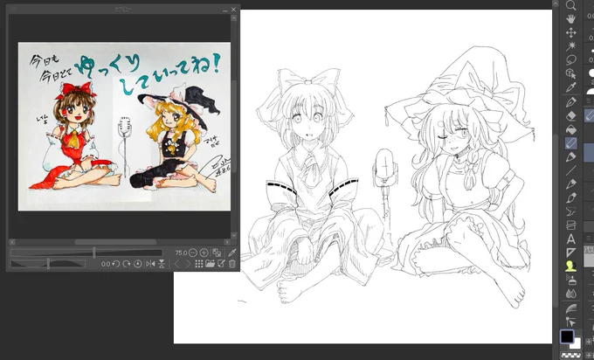Click Sub View scroll up arrow

[234, 17]
